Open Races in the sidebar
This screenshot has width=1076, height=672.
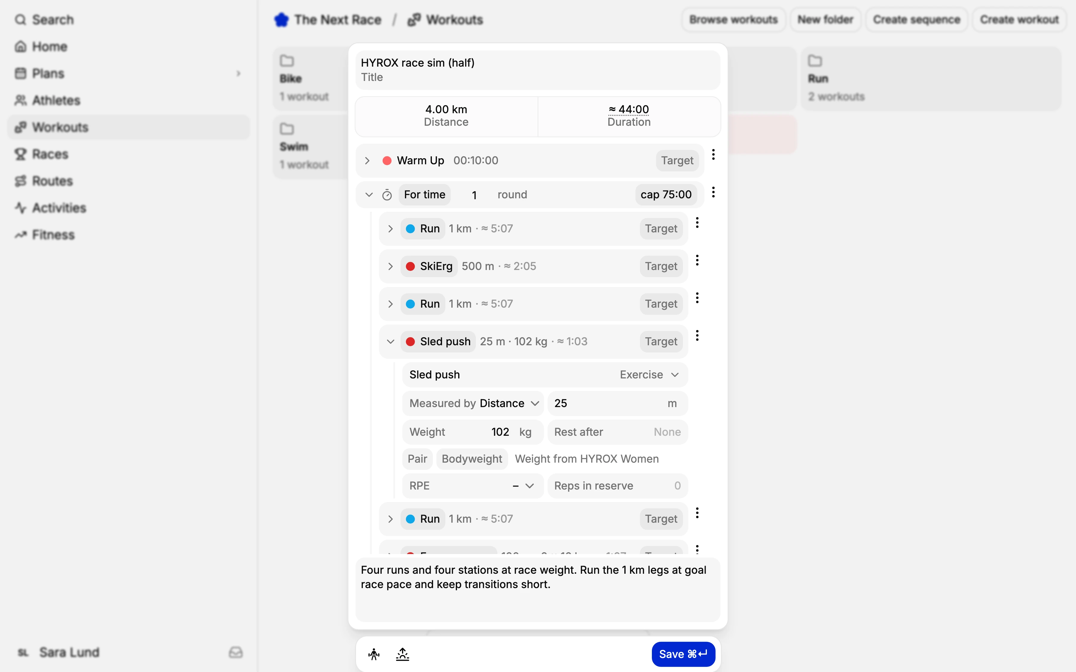129,154
